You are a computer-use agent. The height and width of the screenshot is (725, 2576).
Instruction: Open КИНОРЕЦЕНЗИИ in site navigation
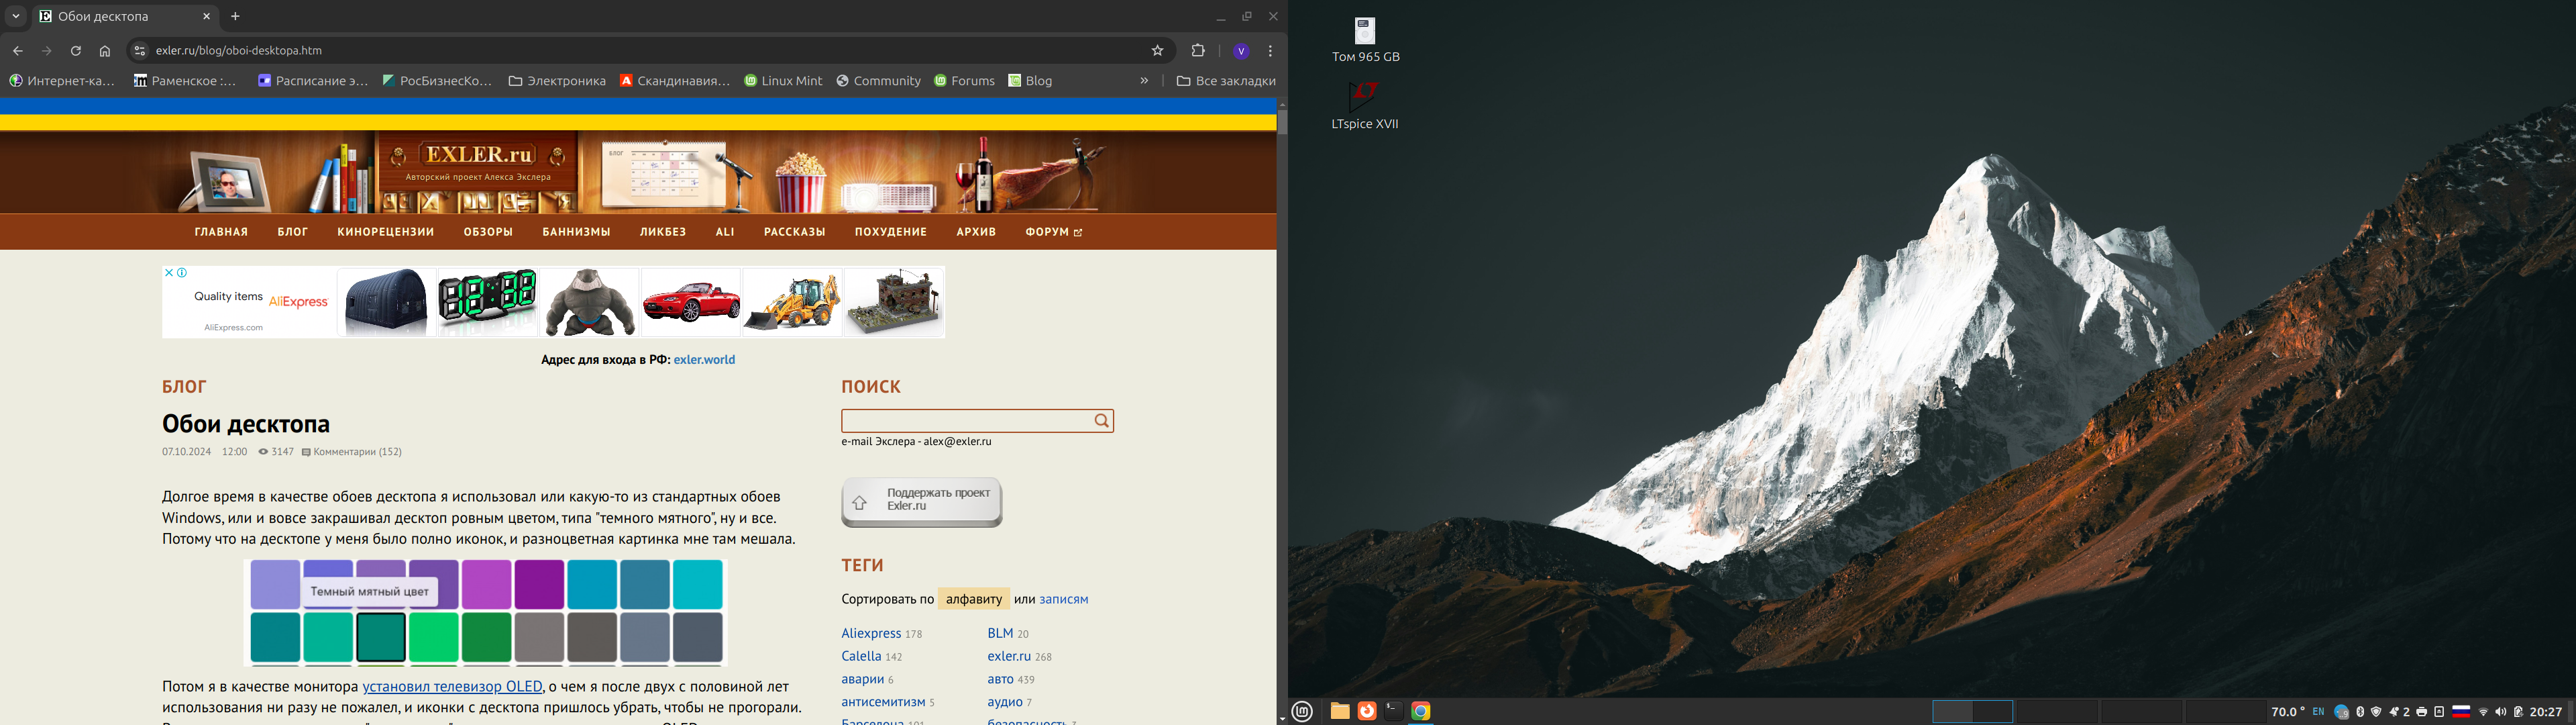(385, 232)
